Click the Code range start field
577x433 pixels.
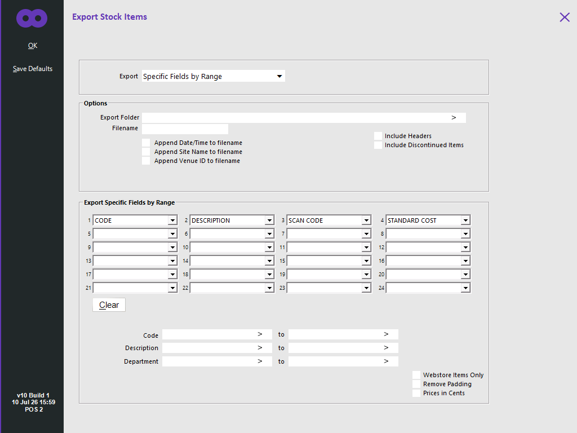click(x=217, y=334)
